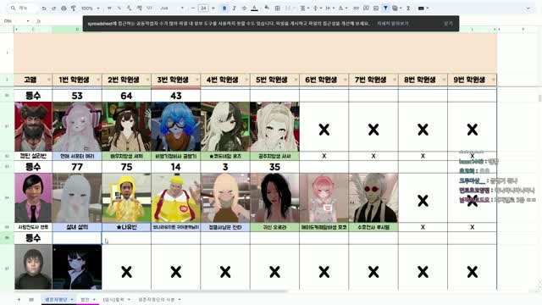Toggle the filter funnel button
The height and width of the screenshot is (305, 542).
point(385,8)
